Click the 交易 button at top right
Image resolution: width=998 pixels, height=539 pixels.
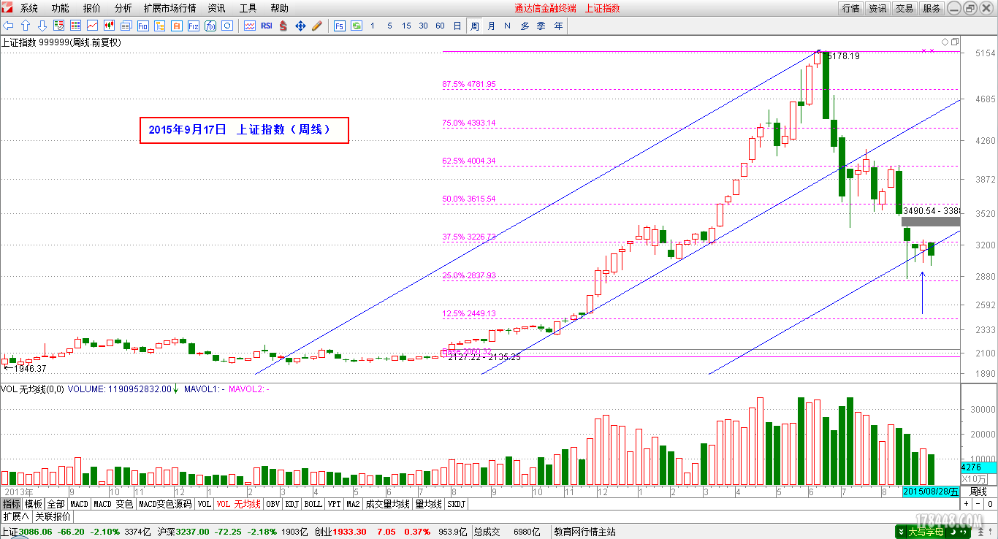pyautogui.click(x=904, y=8)
